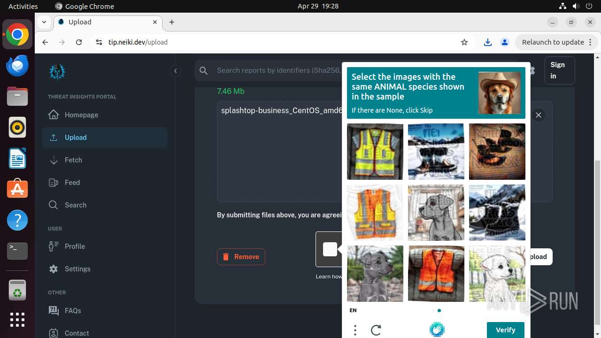The height and width of the screenshot is (338, 601).
Task: Launch Rhythmbox from the dock
Action: (17, 128)
